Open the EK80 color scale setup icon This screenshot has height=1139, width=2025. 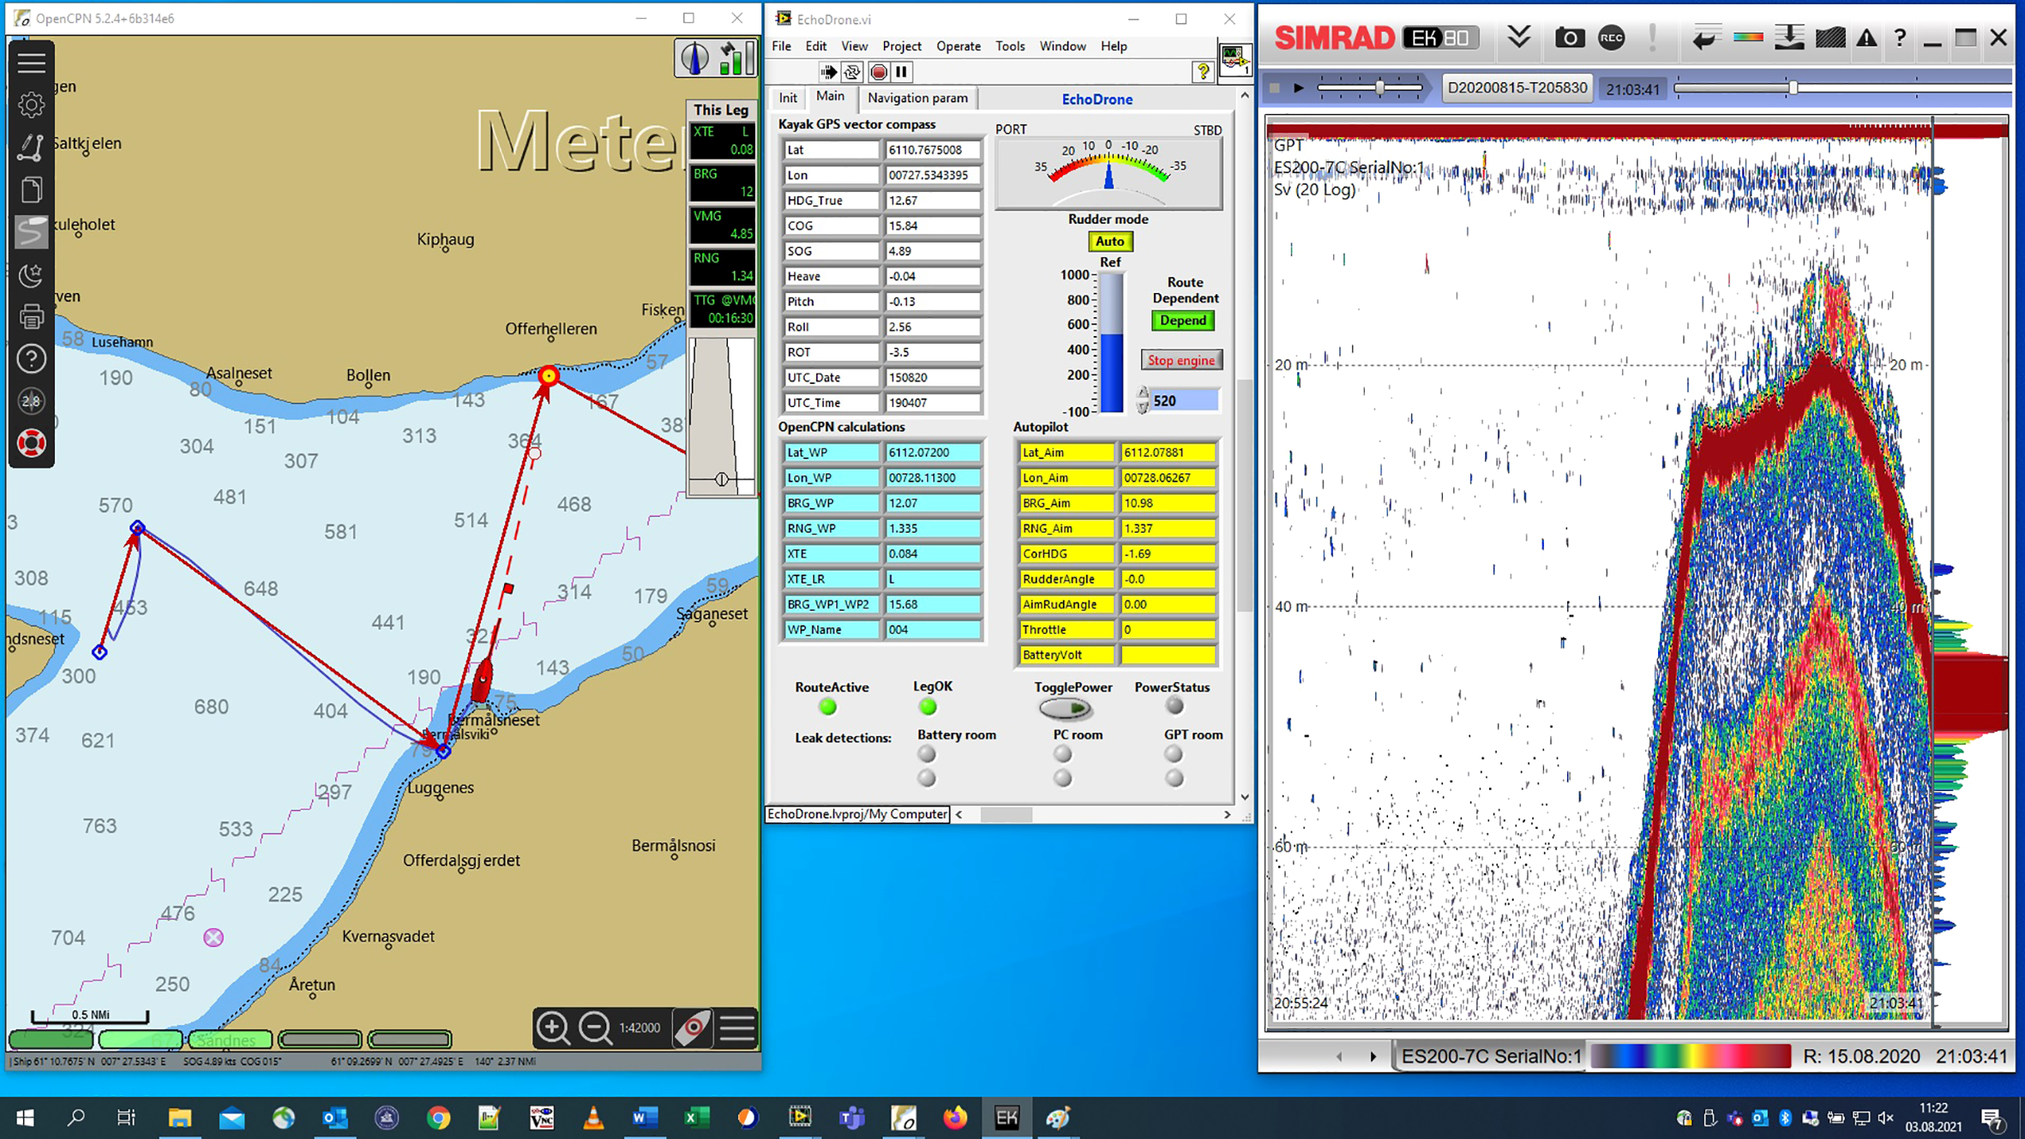tap(1747, 38)
